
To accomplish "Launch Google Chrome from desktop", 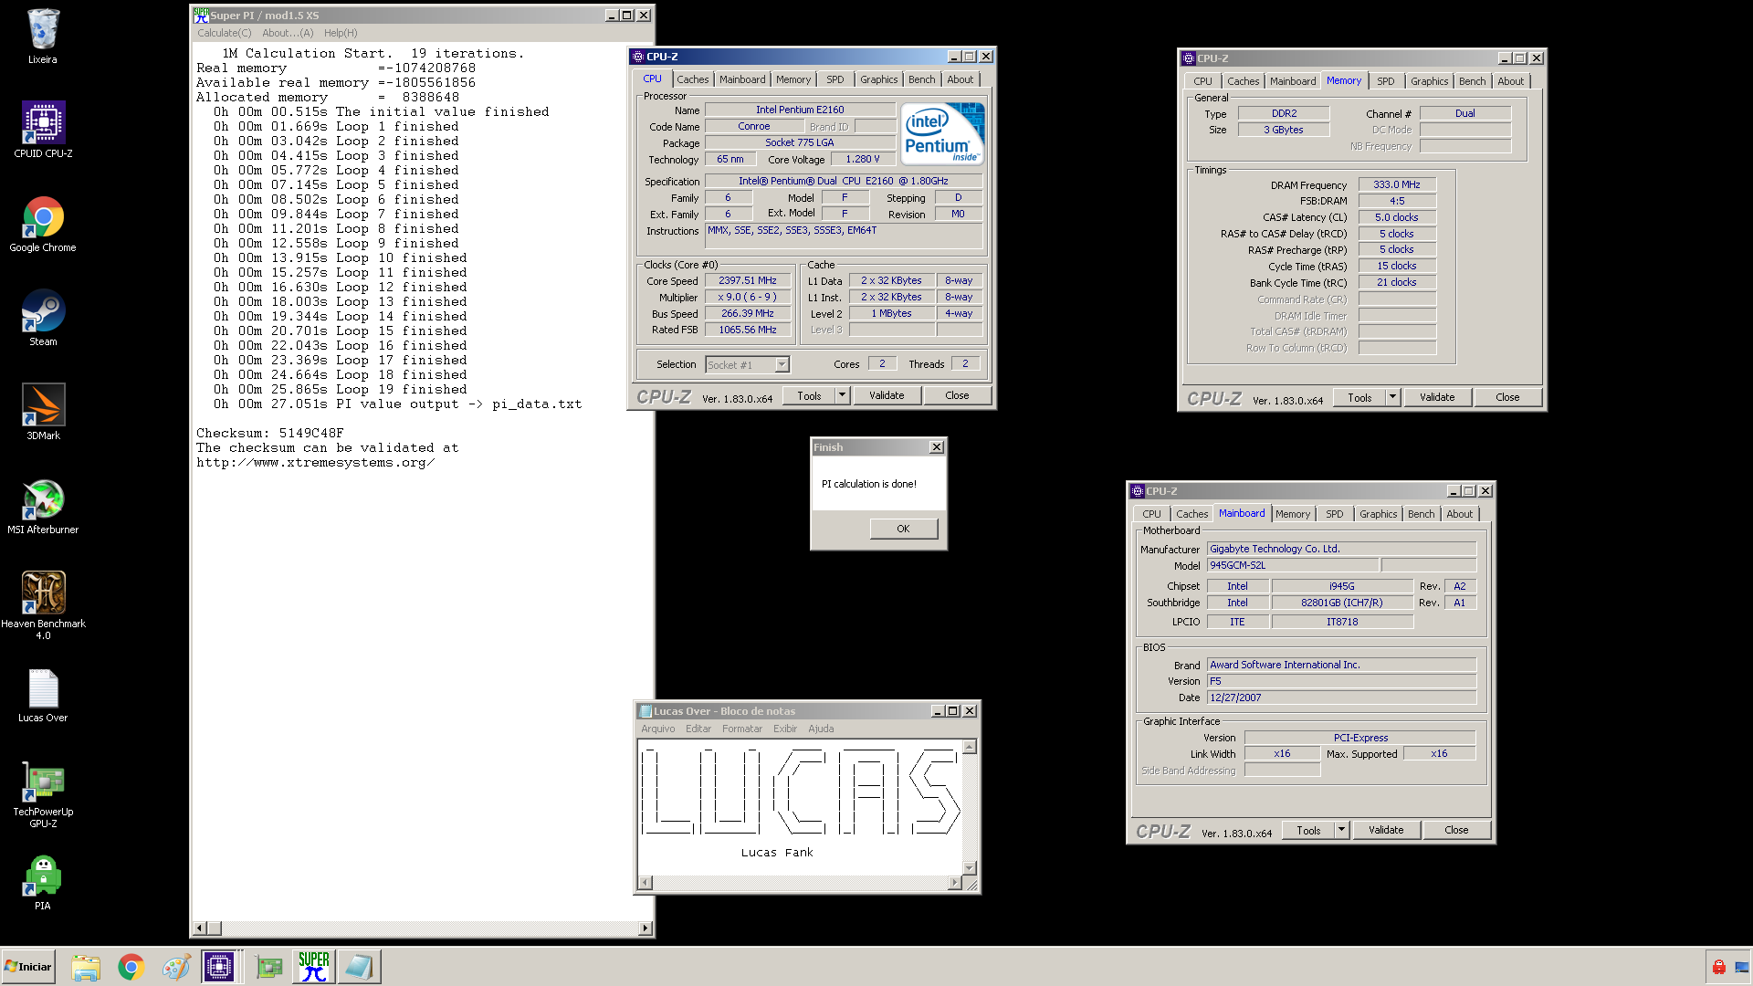I will point(43,225).
